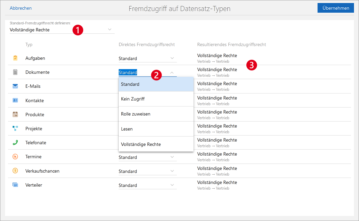
Task: Click the Kontakte contact card icon
Action: click(15, 100)
